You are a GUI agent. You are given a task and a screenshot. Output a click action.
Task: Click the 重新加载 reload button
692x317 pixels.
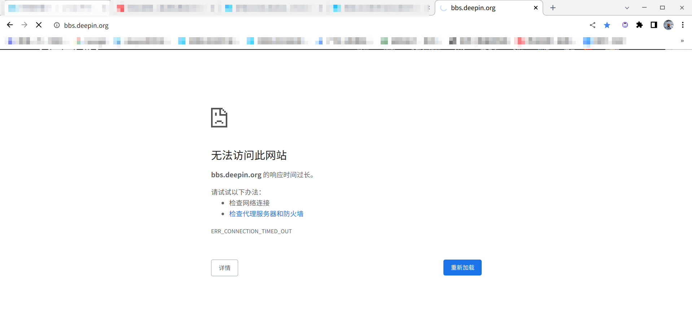[x=462, y=268]
